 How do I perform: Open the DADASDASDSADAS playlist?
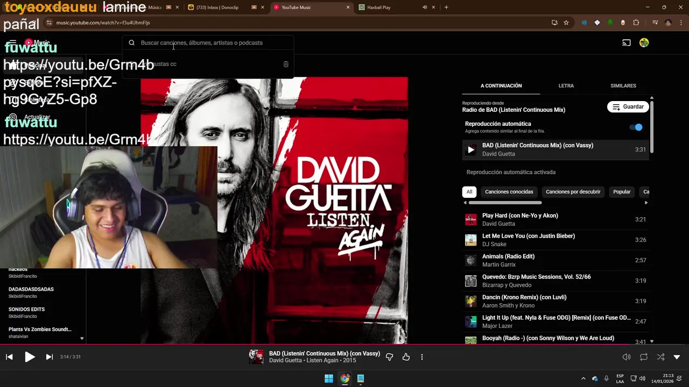pos(31,292)
